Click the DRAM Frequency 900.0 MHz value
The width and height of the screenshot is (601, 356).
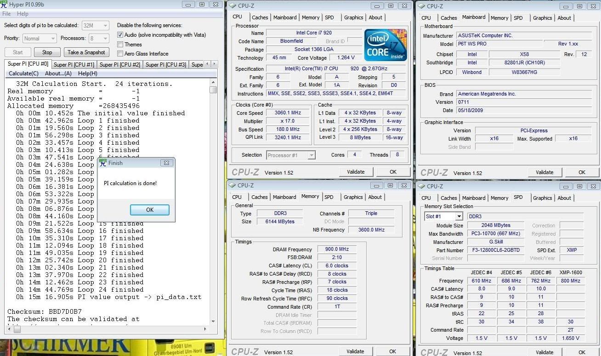[337, 249]
